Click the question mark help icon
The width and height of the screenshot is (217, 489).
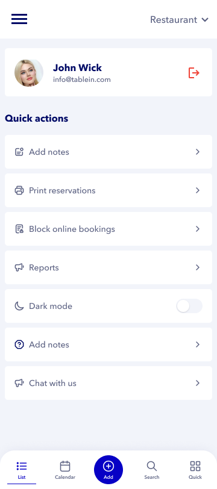pyautogui.click(x=19, y=344)
